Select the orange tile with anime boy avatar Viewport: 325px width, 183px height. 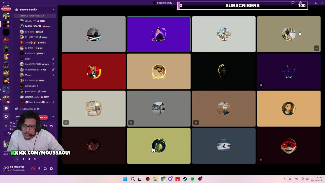(289, 109)
